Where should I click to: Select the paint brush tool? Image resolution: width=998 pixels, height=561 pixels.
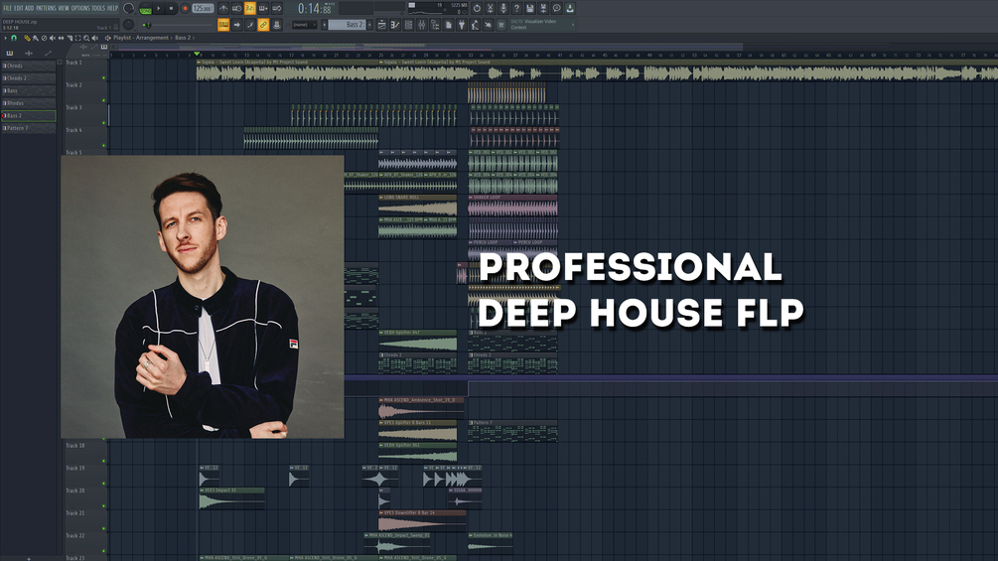(x=36, y=38)
